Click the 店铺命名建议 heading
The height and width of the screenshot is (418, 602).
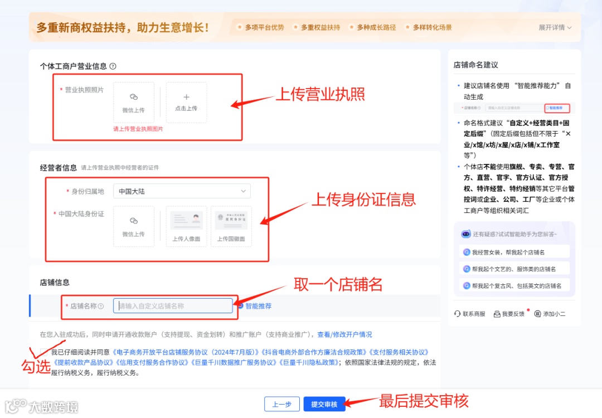click(x=475, y=65)
